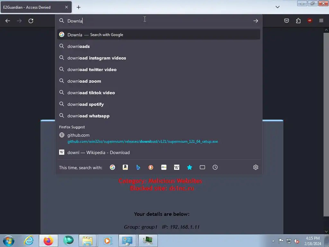Open the green-screen monitor taskbar app
The width and height of the screenshot is (329, 247).
pyautogui.click(x=148, y=241)
